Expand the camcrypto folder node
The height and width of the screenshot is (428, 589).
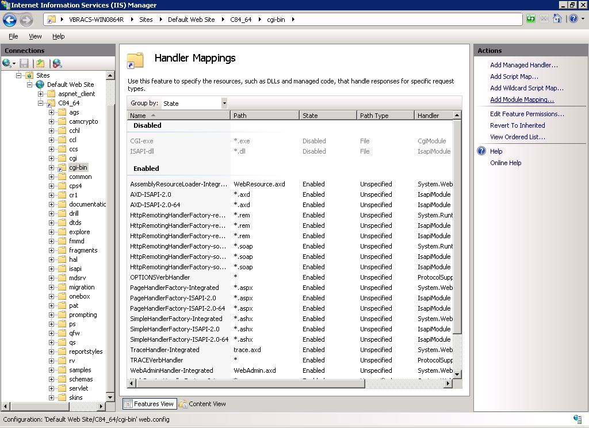[51, 121]
